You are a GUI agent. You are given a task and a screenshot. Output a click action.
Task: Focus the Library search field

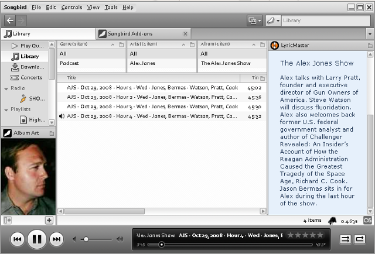tap(326, 21)
